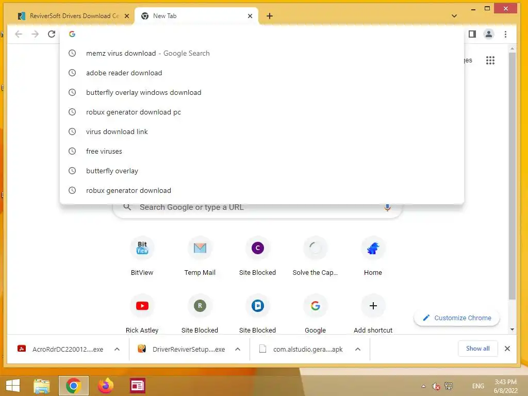Choose suggestion butterfly overlay
This screenshot has height=396, width=528.
pos(261,171)
